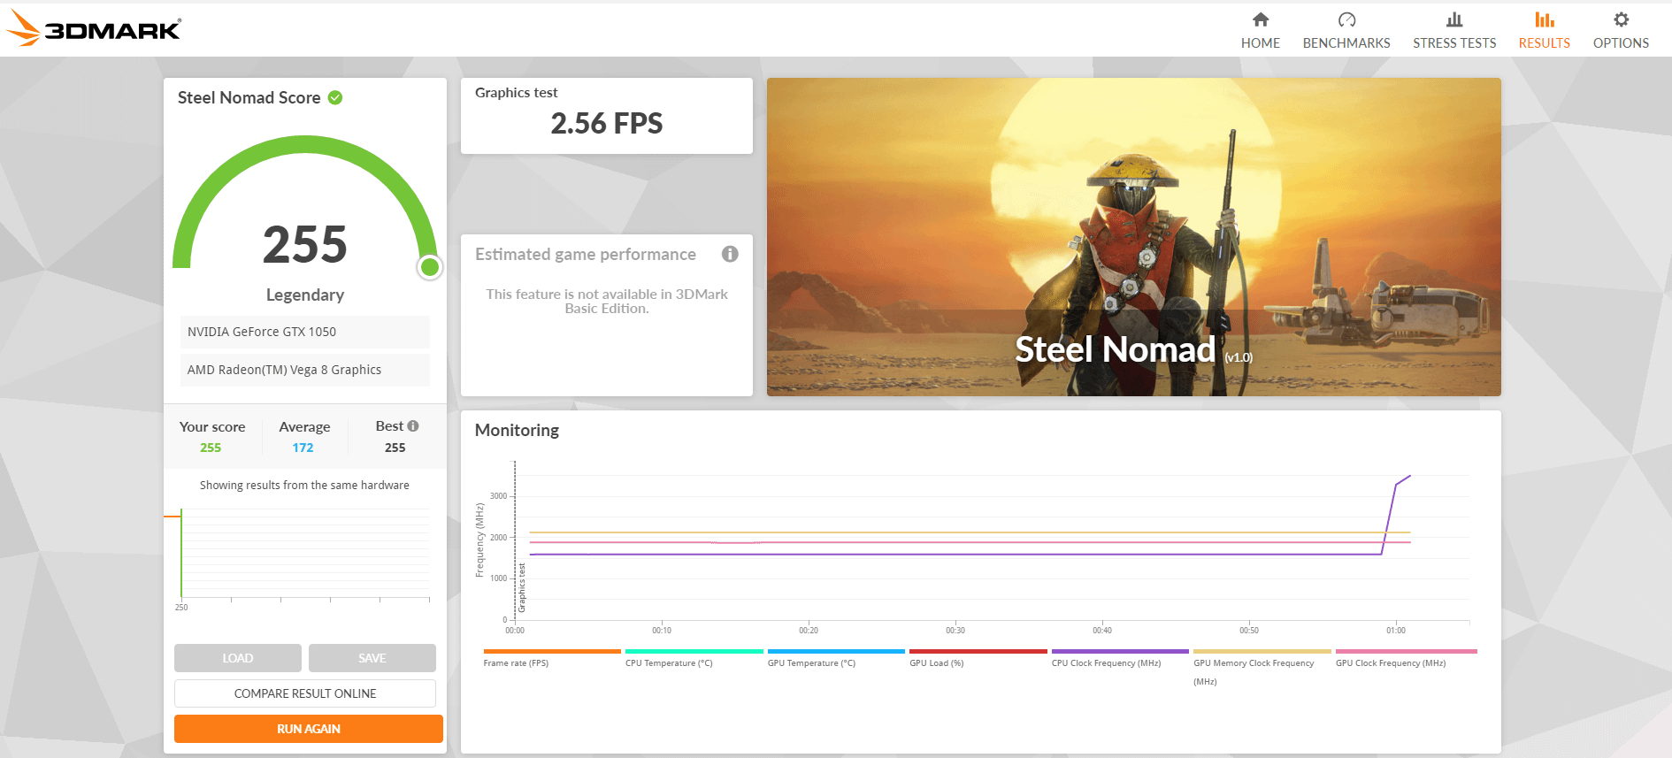Click the info icon next to Best
This screenshot has height=758, width=1672.
pos(413,426)
